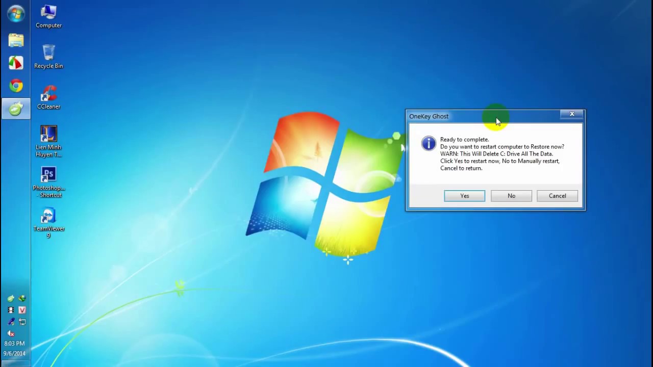Launch CCleaner from the desktop
The height and width of the screenshot is (367, 653).
48,97
